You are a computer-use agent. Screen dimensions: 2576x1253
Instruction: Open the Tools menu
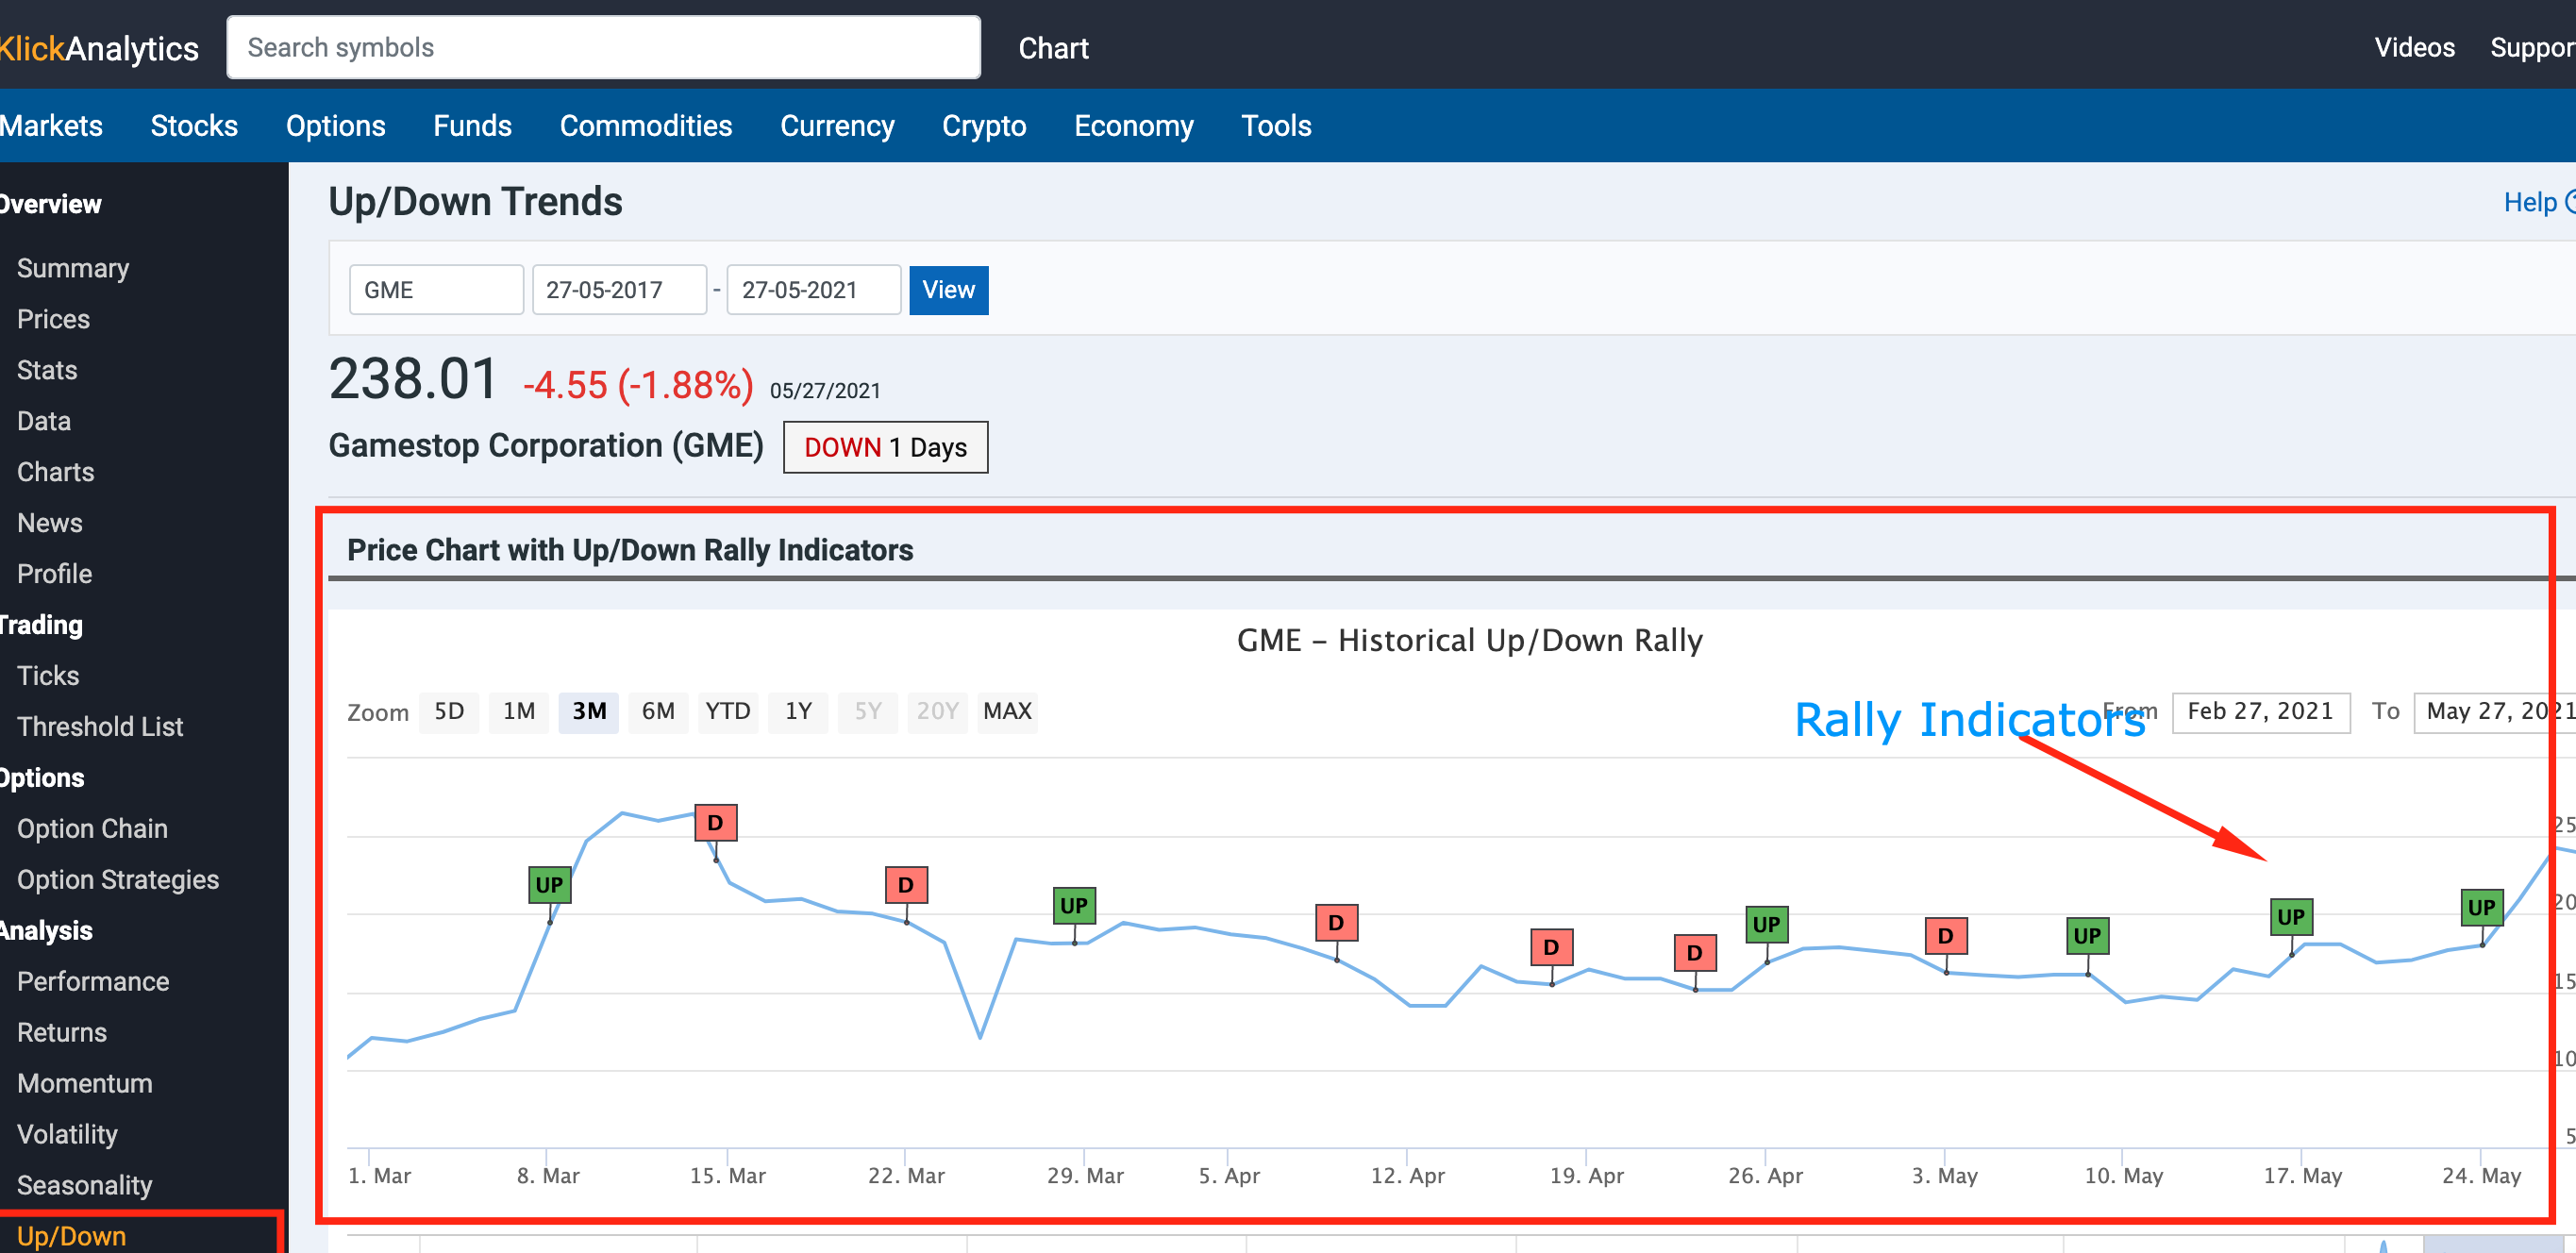point(1276,125)
